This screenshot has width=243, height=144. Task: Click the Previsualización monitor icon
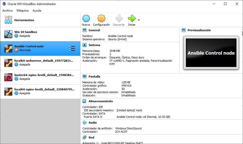183,30
